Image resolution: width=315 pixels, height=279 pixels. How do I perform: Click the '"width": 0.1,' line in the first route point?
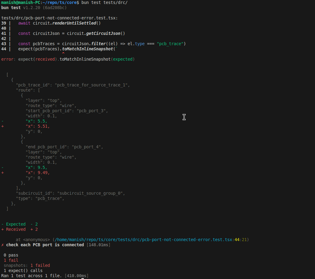[x=41, y=116]
